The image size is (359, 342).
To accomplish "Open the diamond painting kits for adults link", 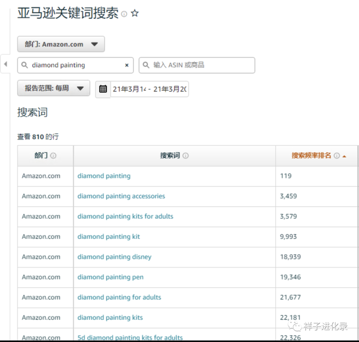I will (x=125, y=216).
